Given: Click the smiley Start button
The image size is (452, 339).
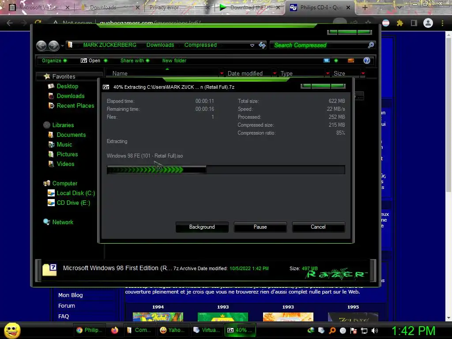Looking at the screenshot, I should pos(12,330).
